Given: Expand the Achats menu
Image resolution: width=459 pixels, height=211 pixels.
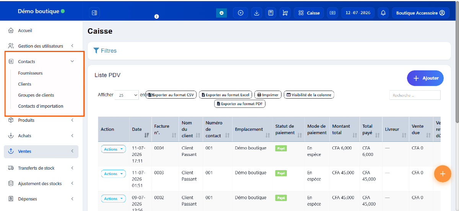Looking at the screenshot, I should pos(41,136).
